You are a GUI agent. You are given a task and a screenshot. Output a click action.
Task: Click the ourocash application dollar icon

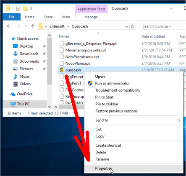tap(61, 70)
